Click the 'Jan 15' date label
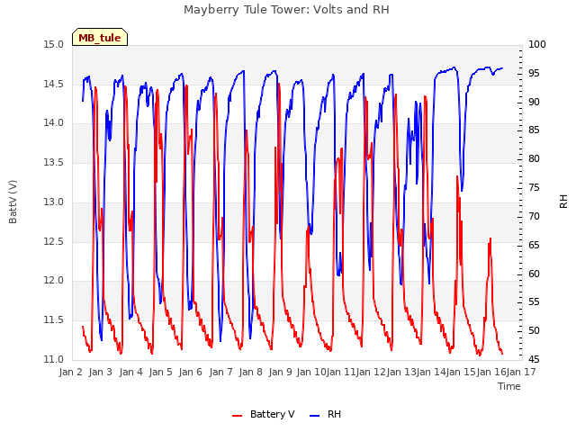576x432 pixels. (x=461, y=372)
